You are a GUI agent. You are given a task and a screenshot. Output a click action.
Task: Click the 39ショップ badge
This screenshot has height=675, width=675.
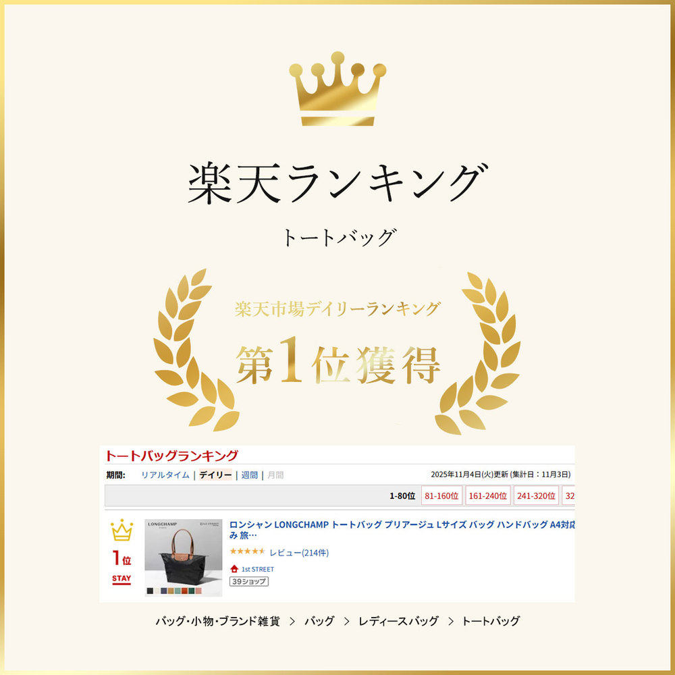tap(249, 581)
